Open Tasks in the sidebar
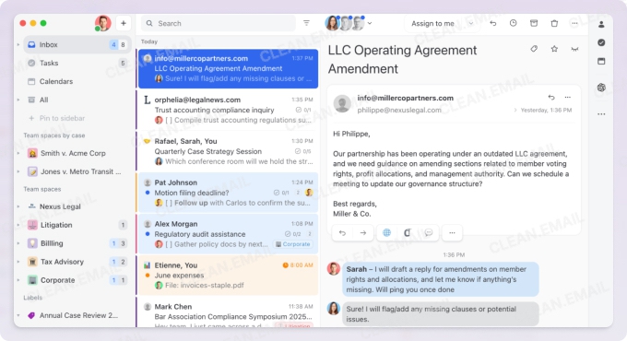 click(x=77, y=64)
